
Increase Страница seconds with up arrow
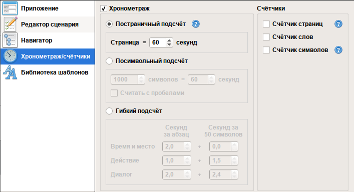169,40
